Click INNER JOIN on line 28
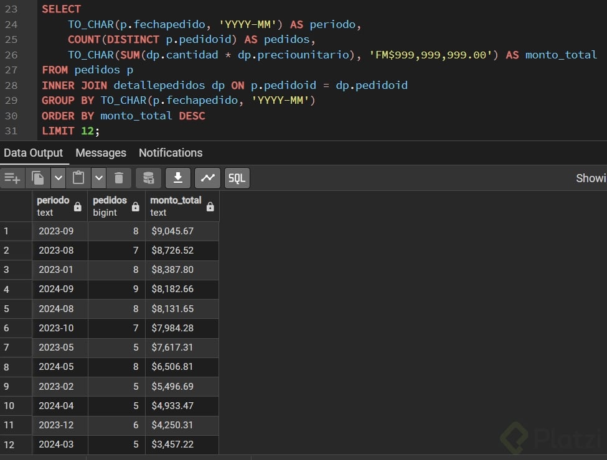 (x=74, y=85)
